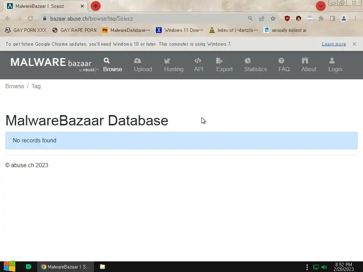Click the address bar URL

92,18
